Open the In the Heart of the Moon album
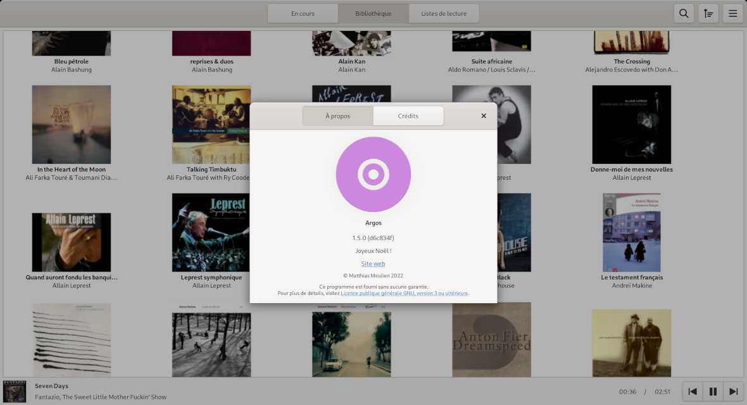 pos(72,125)
